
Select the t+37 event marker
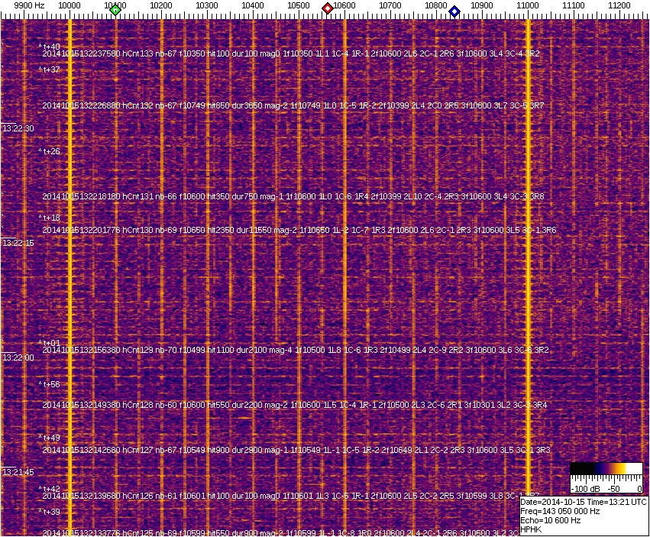point(50,70)
